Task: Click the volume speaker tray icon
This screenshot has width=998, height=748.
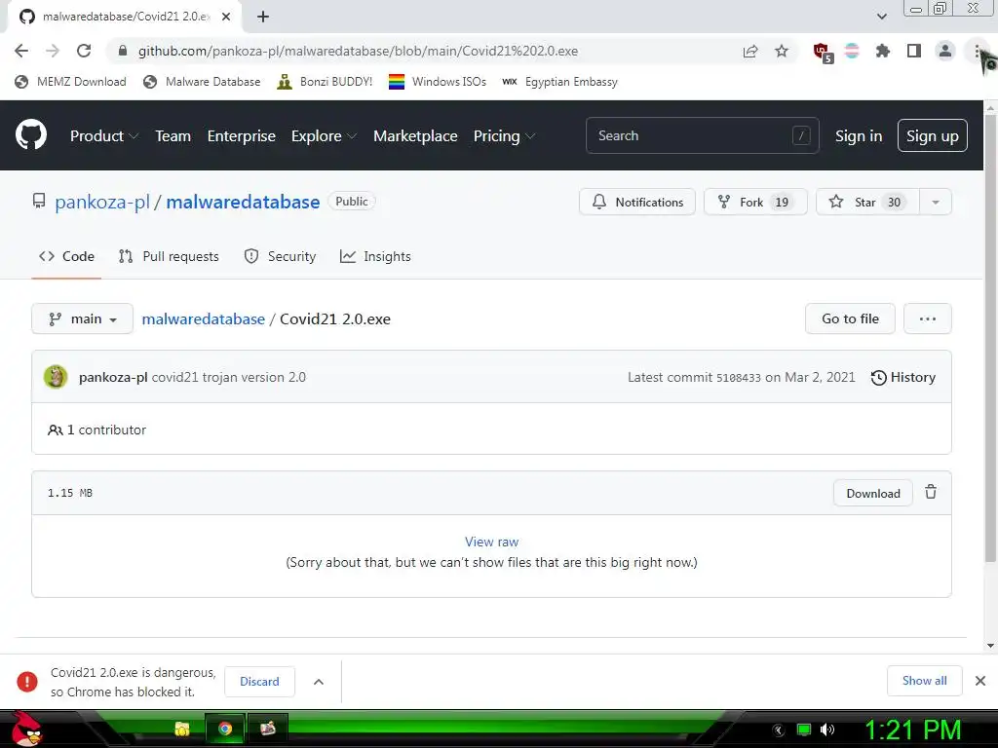Action: [826, 729]
